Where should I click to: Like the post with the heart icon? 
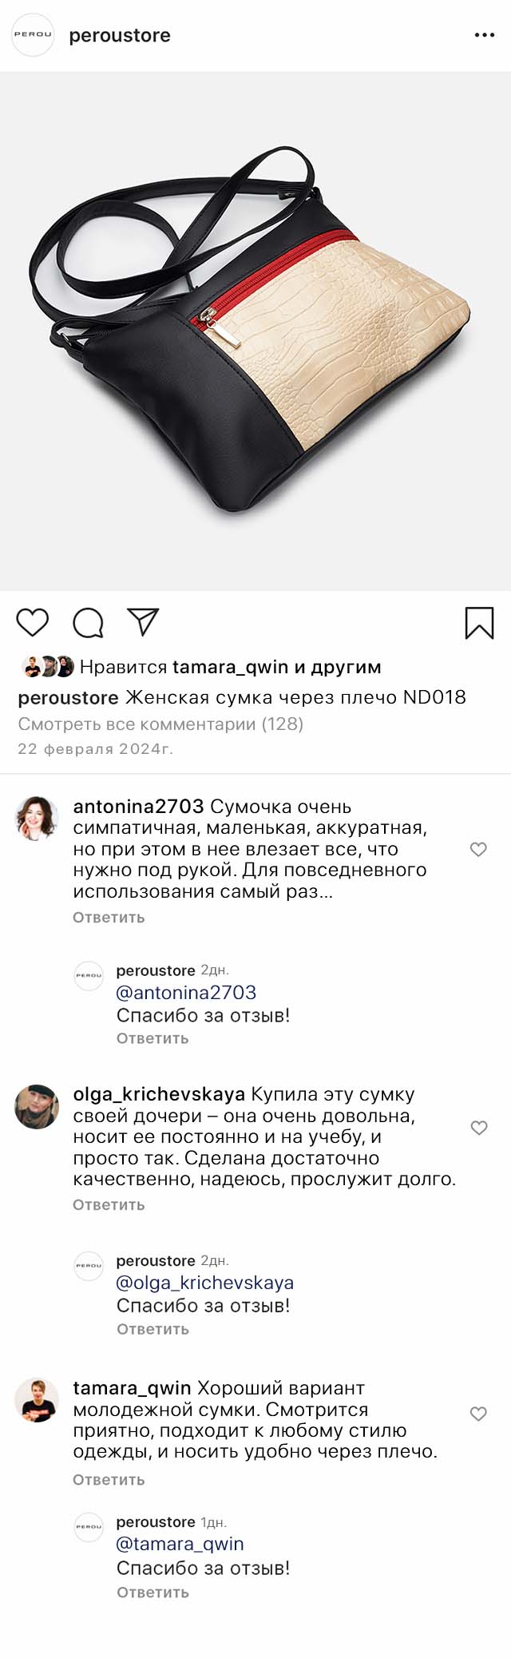(33, 622)
